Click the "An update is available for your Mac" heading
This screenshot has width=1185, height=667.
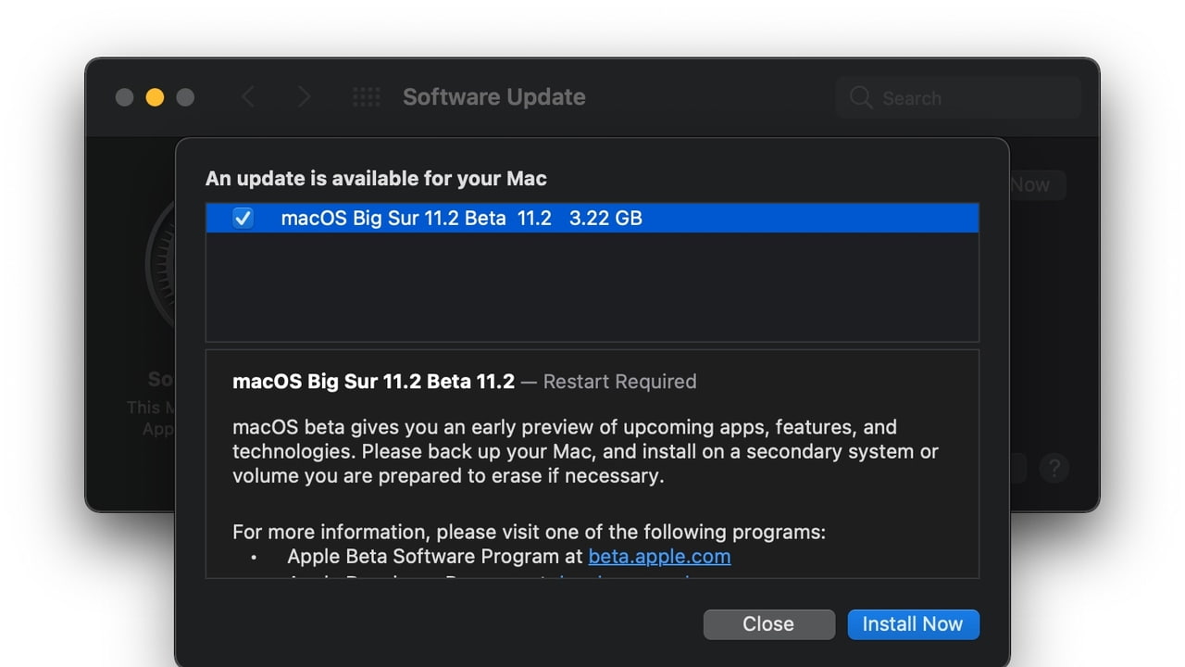tap(376, 179)
